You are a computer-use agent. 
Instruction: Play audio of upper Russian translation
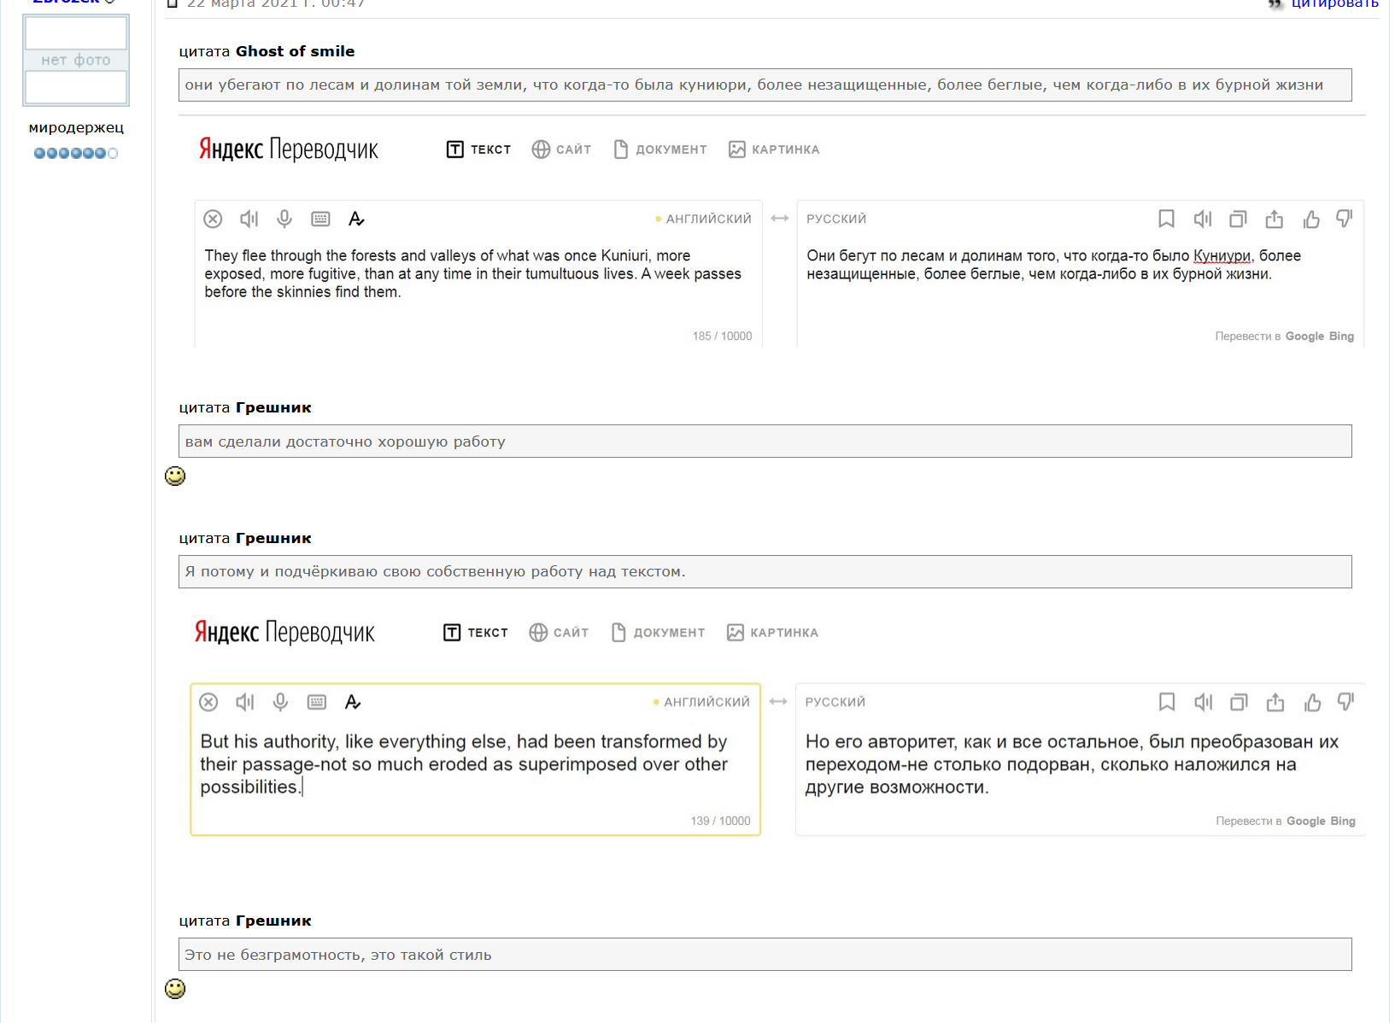tap(1203, 219)
